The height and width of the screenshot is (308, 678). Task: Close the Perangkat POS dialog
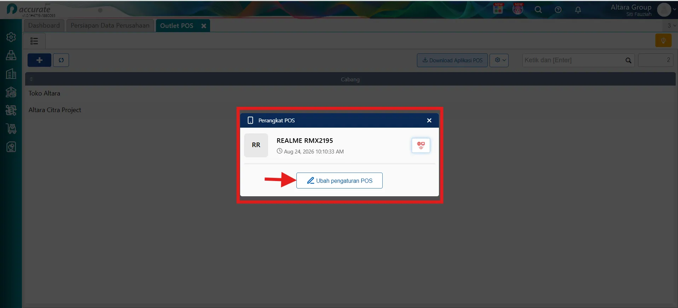[429, 120]
